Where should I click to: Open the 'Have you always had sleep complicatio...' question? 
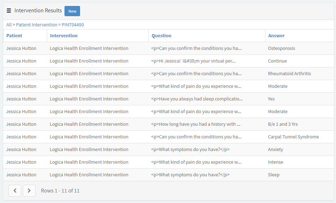point(197,99)
